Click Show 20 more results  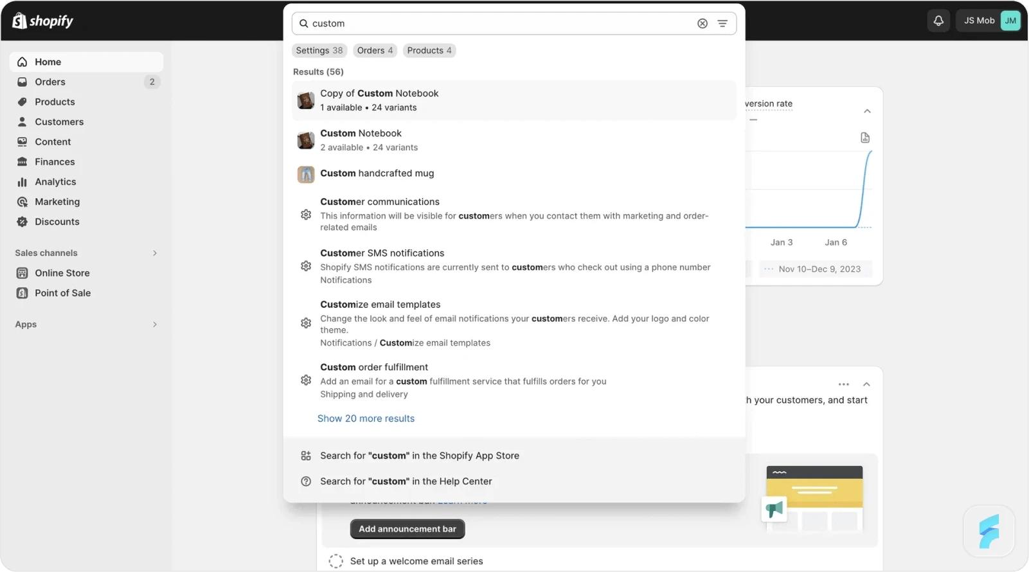click(366, 418)
